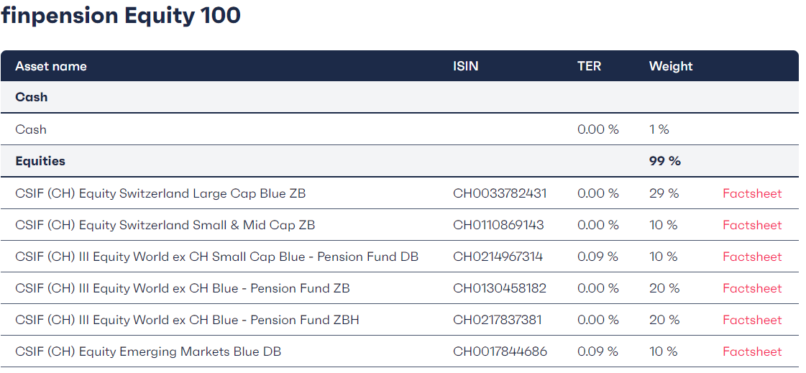Image resolution: width=806 pixels, height=373 pixels.
Task: Click the finpension Equity 100 heading
Action: (121, 16)
